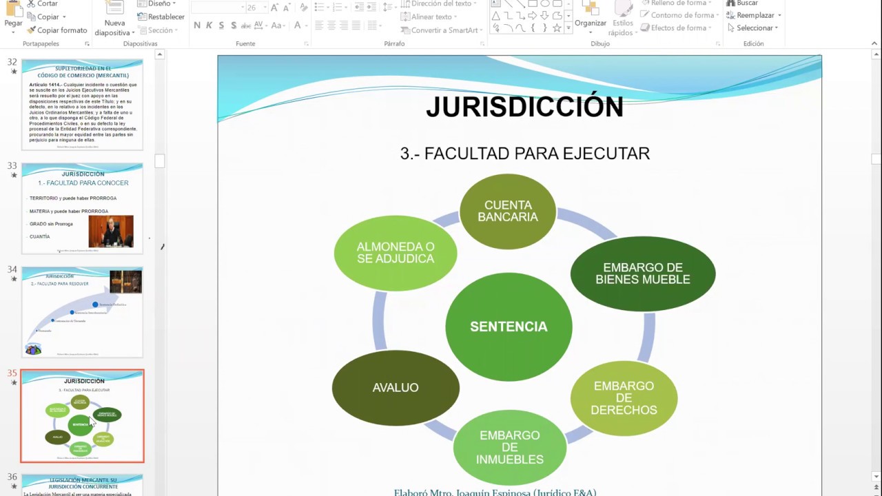Open the Fuente dialog launcher
Image resolution: width=882 pixels, height=496 pixels.
coord(306,44)
